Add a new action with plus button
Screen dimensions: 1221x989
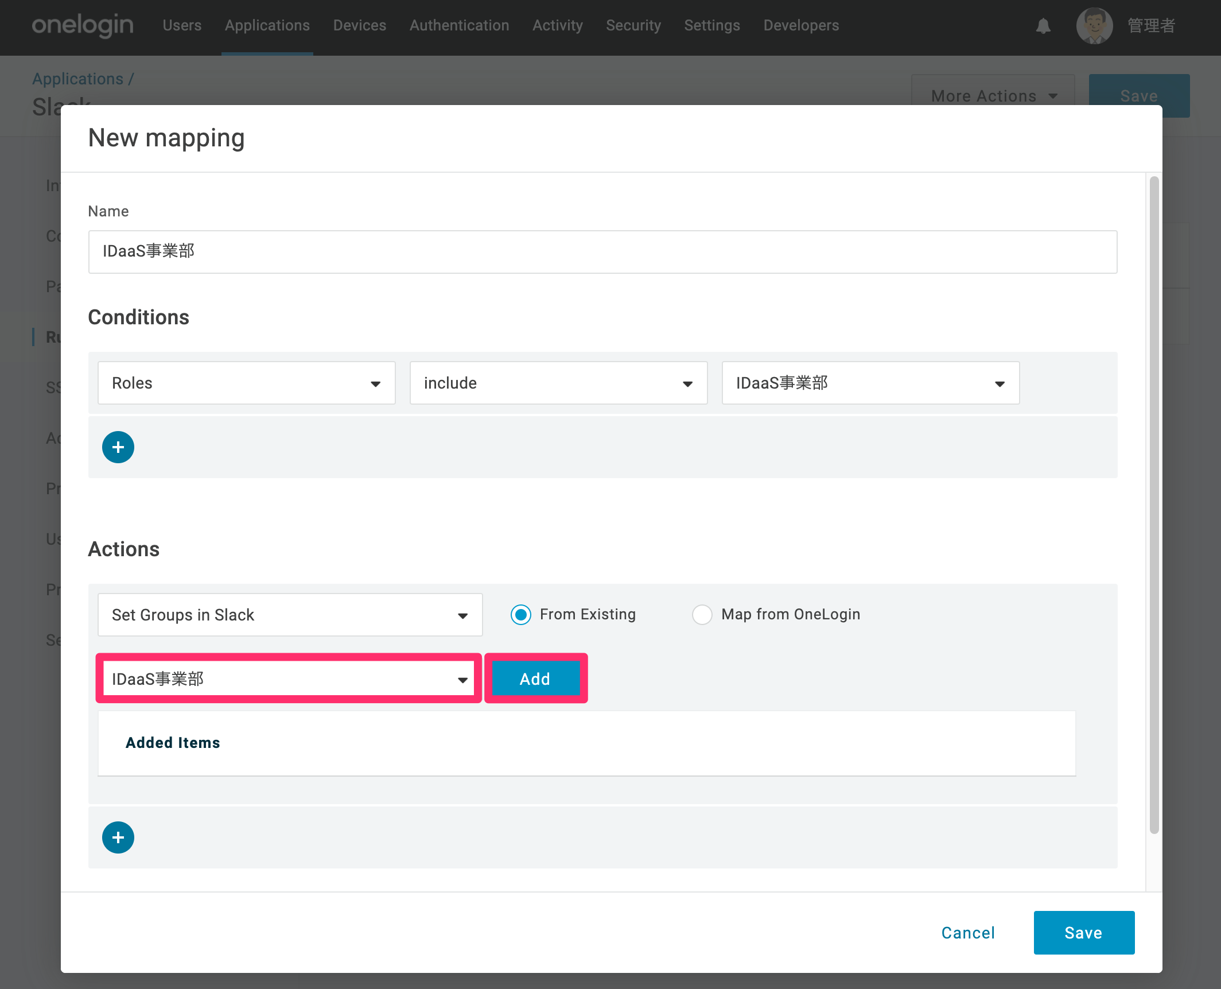coord(118,837)
